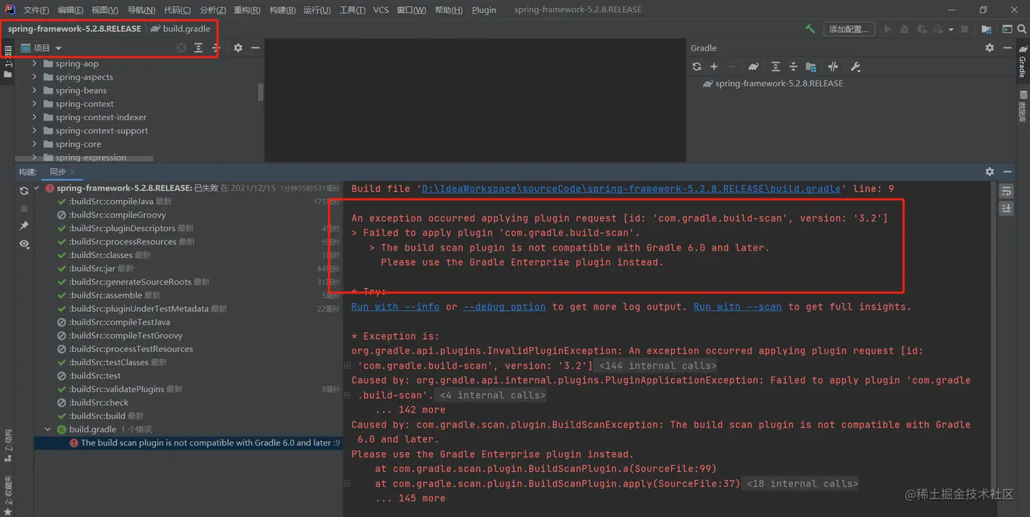Open Build panel gear settings
This screenshot has height=517, width=1030.
point(990,172)
